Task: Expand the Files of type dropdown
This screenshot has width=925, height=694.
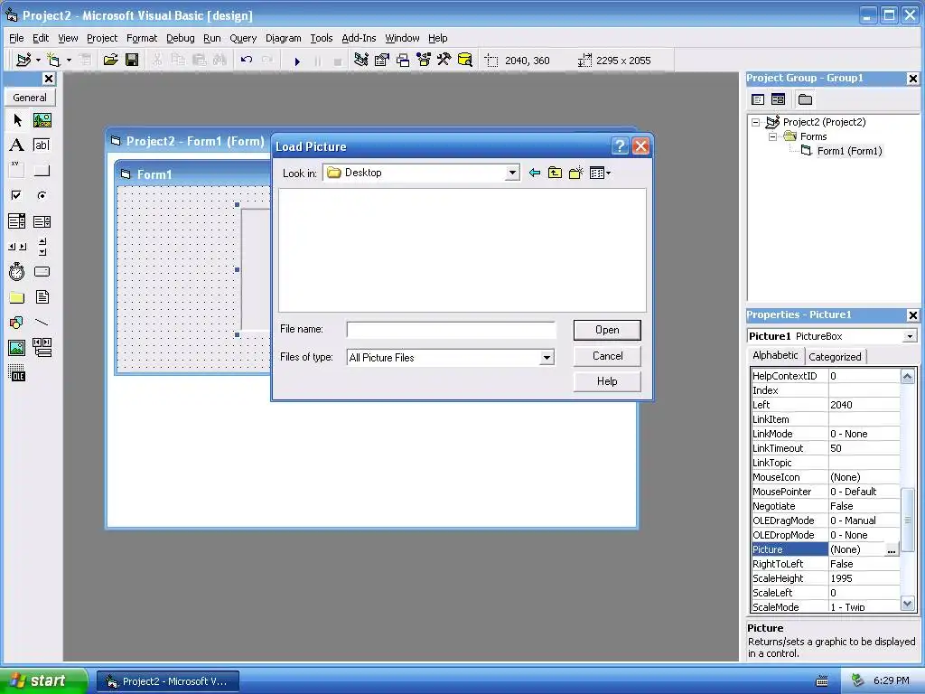Action: click(547, 358)
